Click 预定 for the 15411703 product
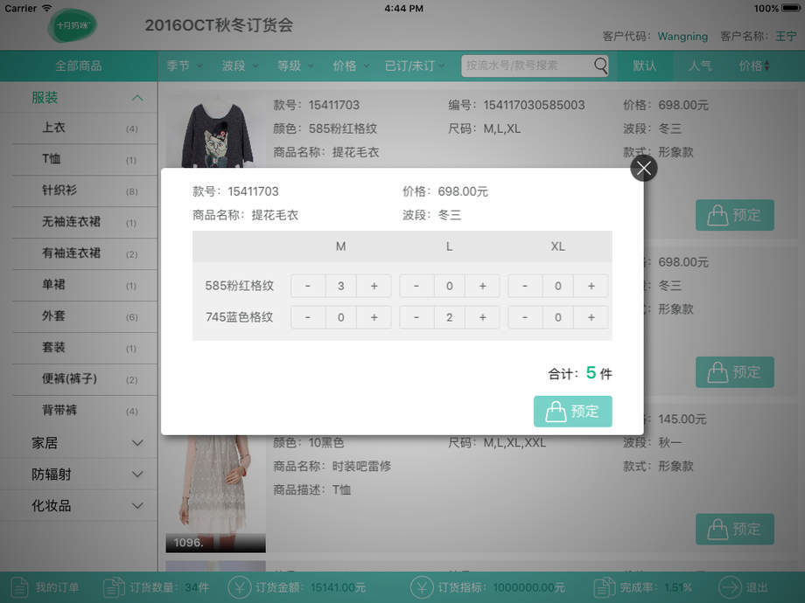Image resolution: width=805 pixels, height=603 pixels. (x=735, y=215)
